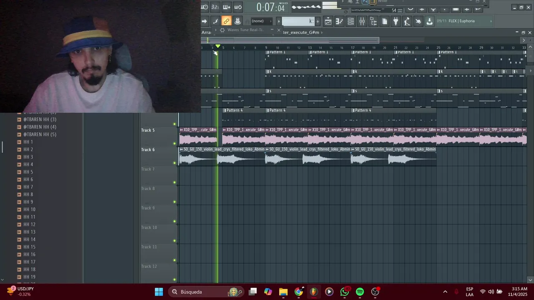Click bar 17 on the timeline ruler
Viewport: 534px width, 300px height.
pyautogui.click(x=353, y=47)
